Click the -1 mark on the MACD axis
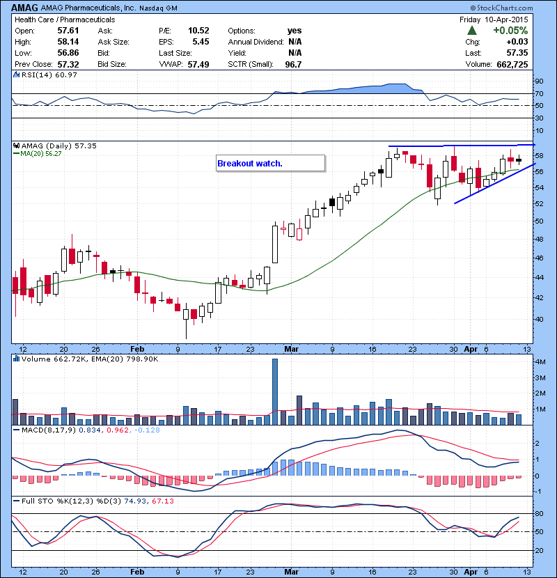This screenshot has height=578, width=557. (538, 492)
